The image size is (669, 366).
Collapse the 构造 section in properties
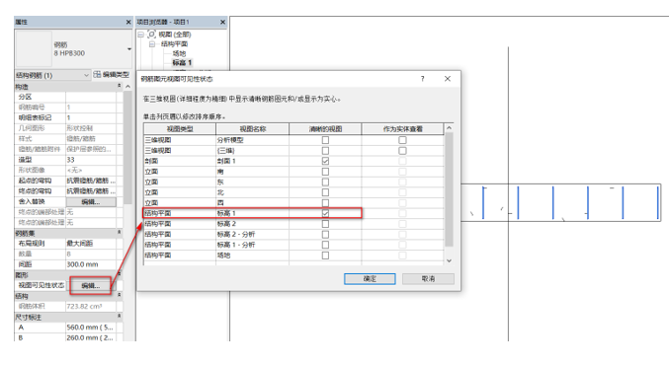[119, 86]
